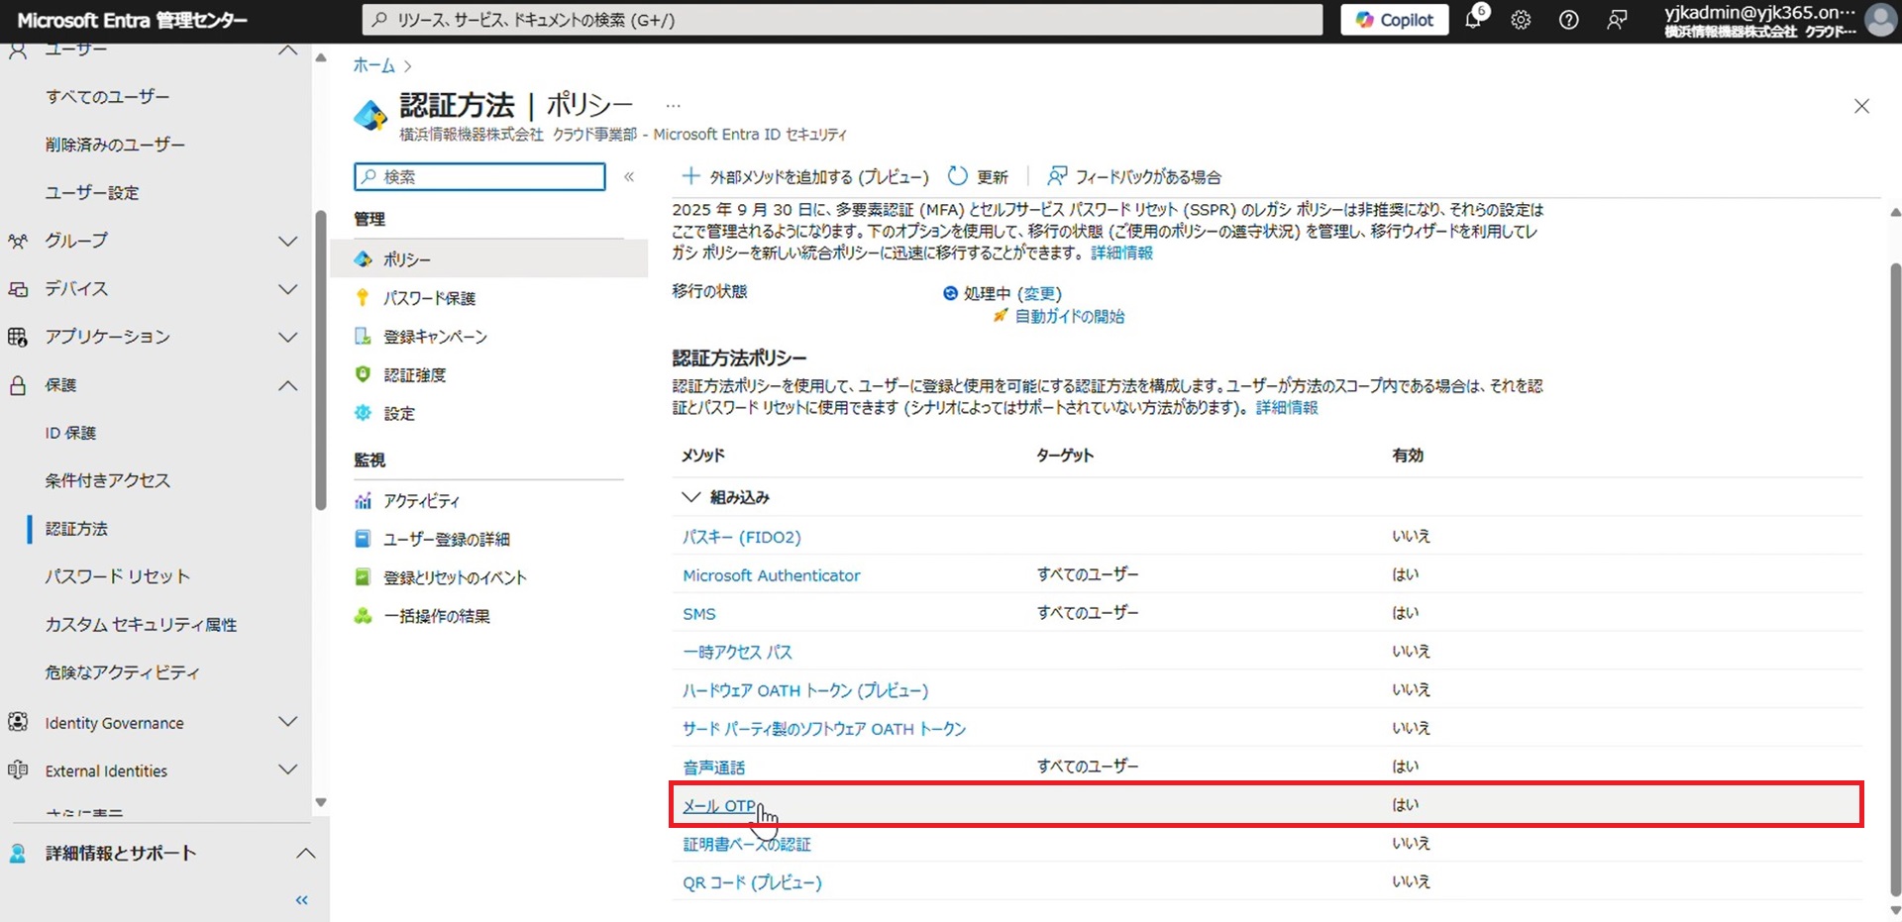Screen dimensions: 1902x922
Task: Collapse the inner menu with double-chevron
Action: pyautogui.click(x=629, y=177)
